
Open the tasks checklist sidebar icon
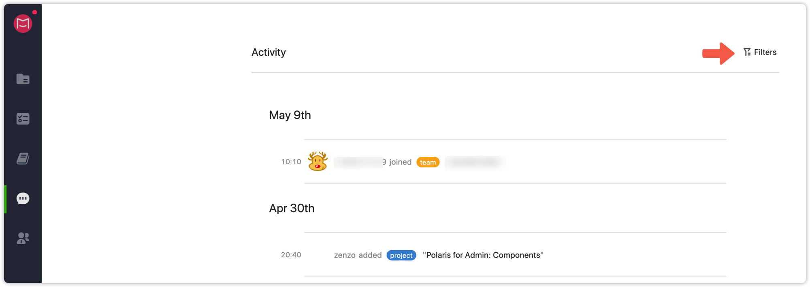(x=23, y=119)
